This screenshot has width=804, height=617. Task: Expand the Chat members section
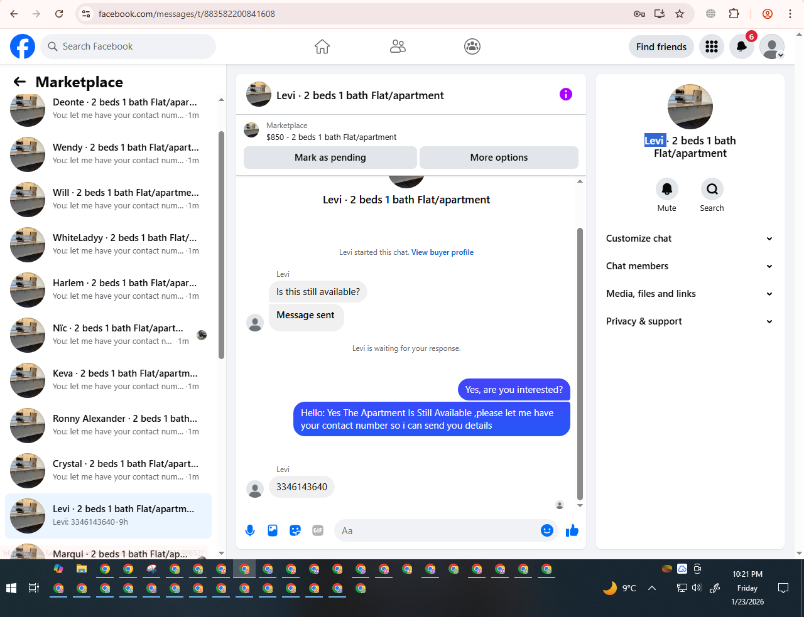pyautogui.click(x=689, y=266)
